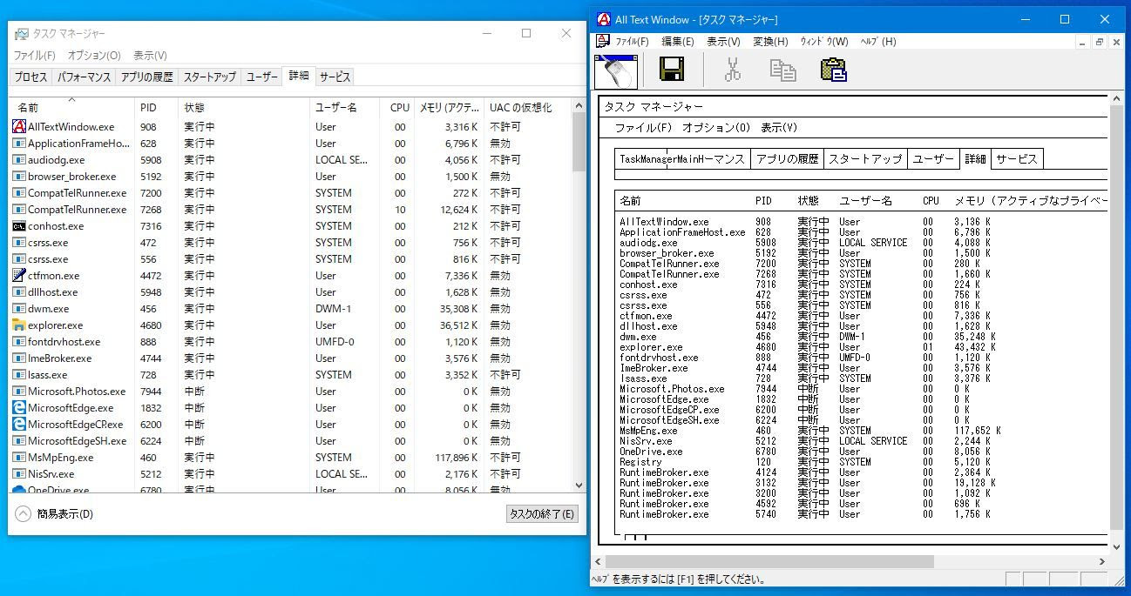
Task: Select the MicrosoftEdge.exe icon
Action: pos(19,408)
